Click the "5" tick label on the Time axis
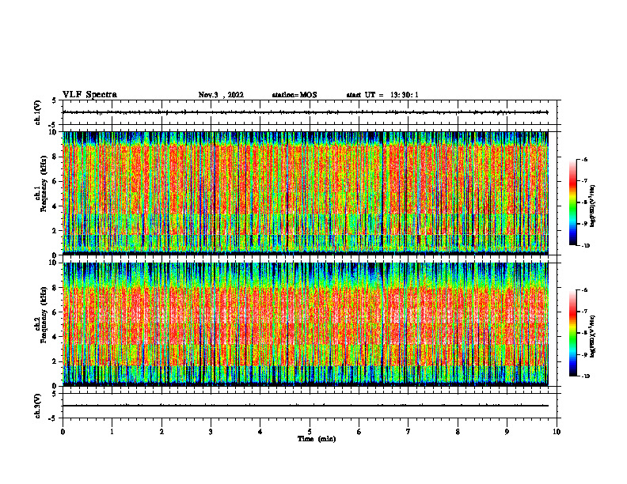 click(310, 432)
